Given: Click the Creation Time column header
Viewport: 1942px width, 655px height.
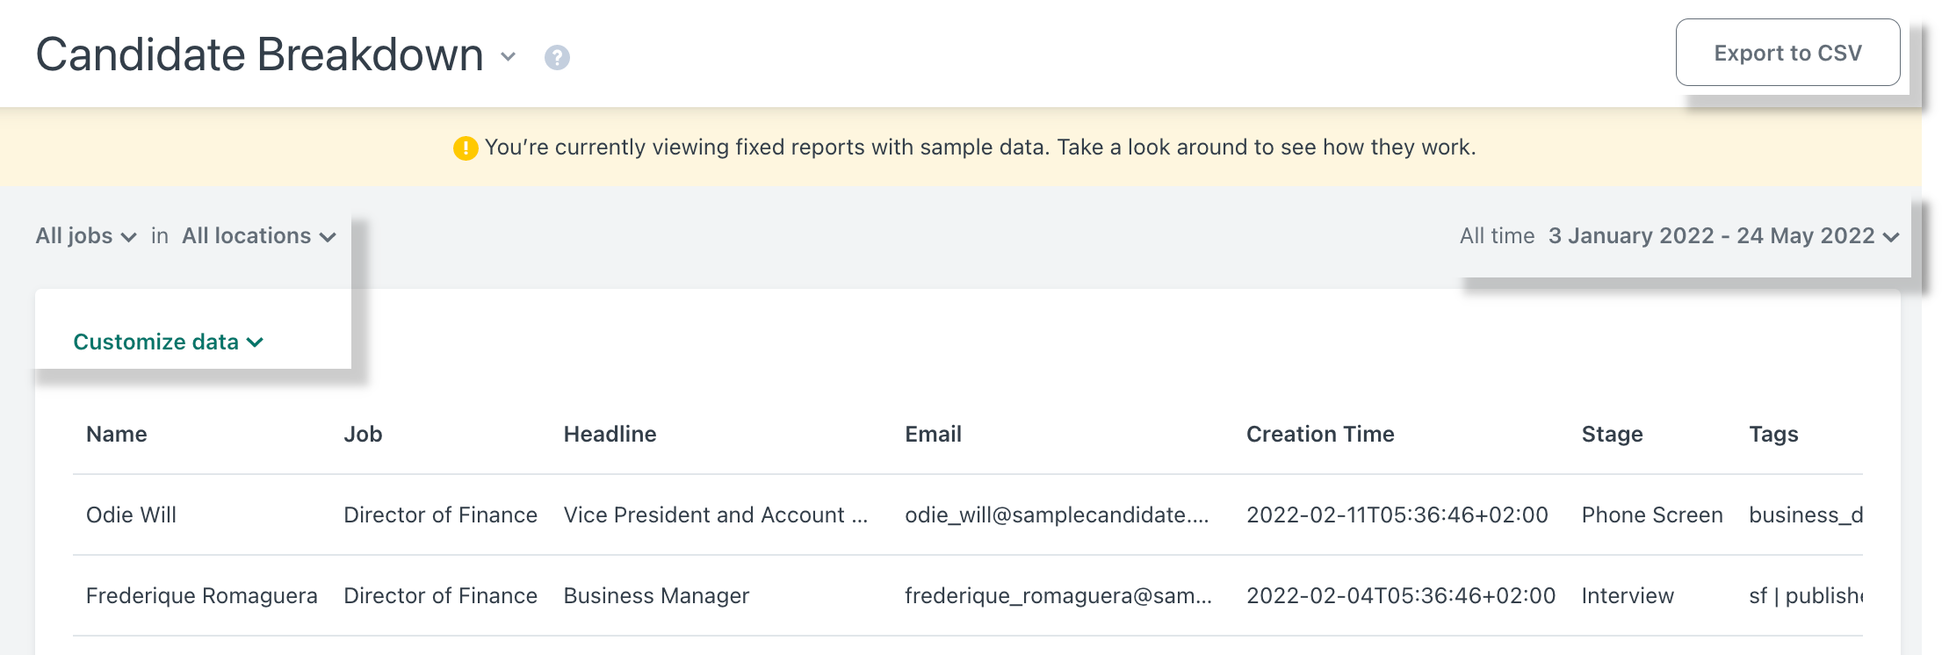Looking at the screenshot, I should tap(1320, 434).
